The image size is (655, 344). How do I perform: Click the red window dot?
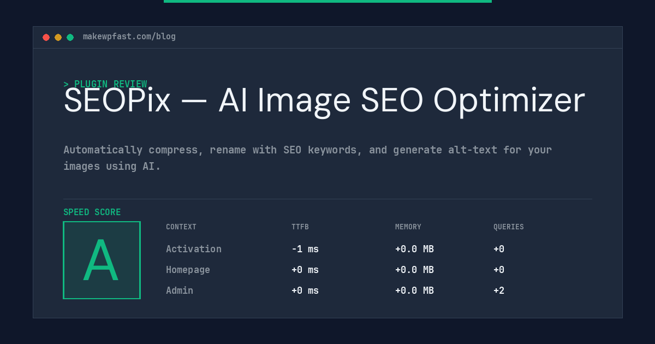46,37
